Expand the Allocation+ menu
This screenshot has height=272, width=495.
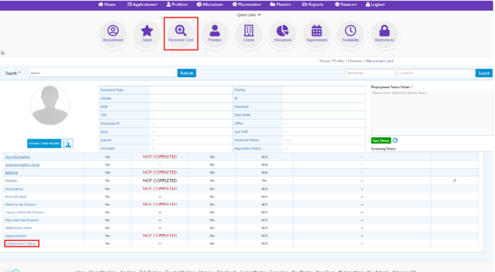coord(210,4)
